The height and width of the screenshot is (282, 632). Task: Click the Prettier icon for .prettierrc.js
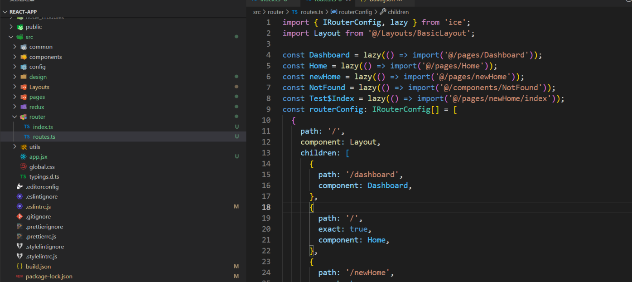click(19, 237)
